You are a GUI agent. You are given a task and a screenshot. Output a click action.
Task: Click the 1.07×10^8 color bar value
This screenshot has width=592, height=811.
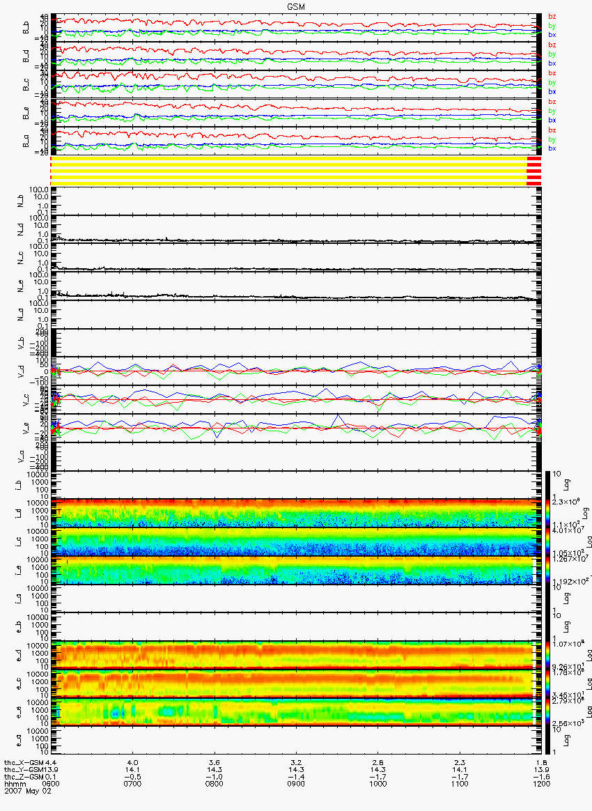(567, 644)
